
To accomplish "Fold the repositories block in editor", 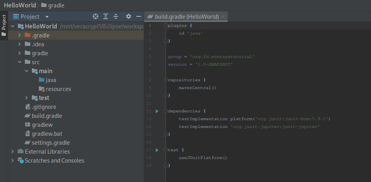I will [x=165, y=80].
